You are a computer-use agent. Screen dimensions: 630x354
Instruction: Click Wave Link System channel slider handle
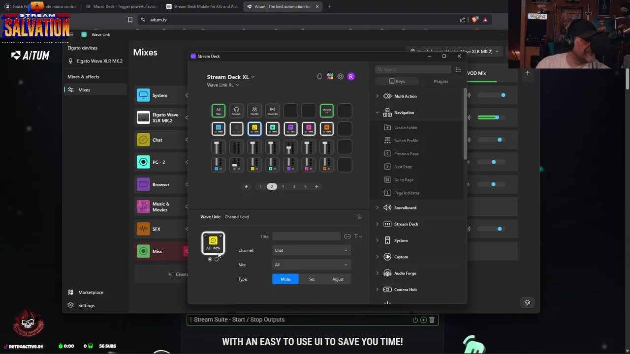503,95
